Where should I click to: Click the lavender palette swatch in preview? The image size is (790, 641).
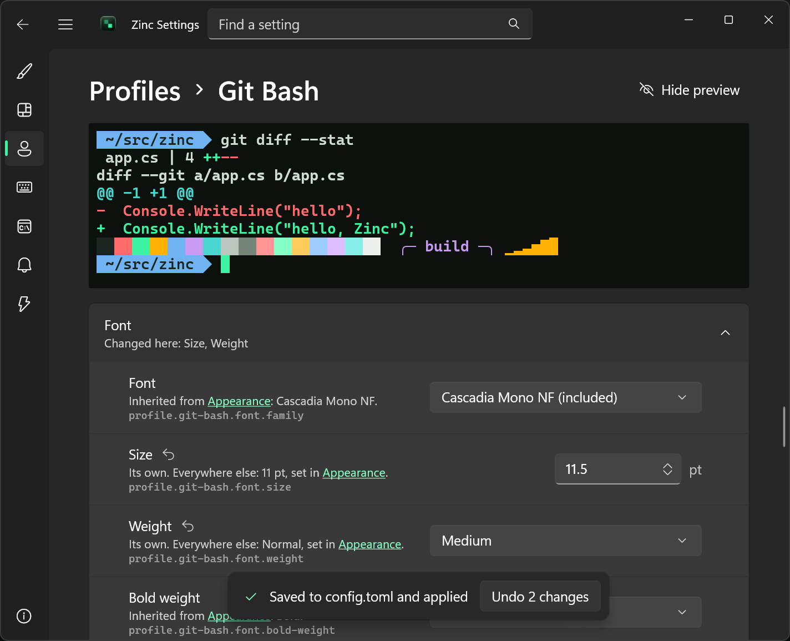coord(194,246)
